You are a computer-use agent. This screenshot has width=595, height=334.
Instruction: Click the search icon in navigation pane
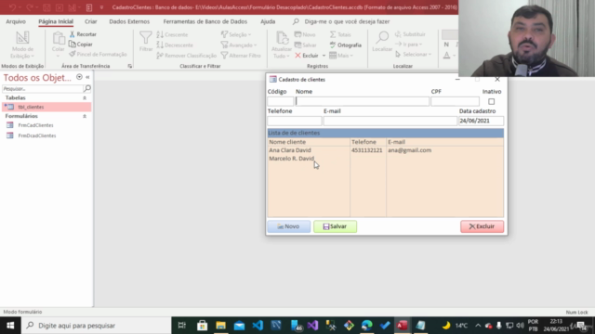pos(86,88)
